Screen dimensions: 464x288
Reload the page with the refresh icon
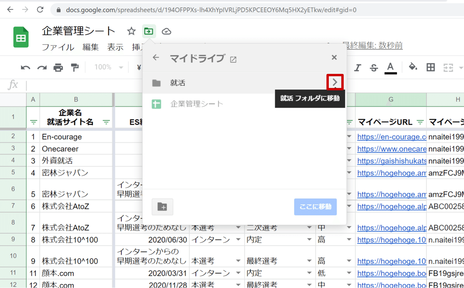[40, 10]
